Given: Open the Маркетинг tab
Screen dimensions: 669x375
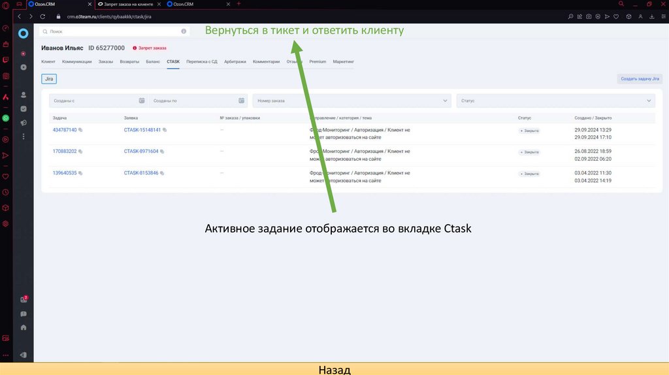Looking at the screenshot, I should 344,62.
